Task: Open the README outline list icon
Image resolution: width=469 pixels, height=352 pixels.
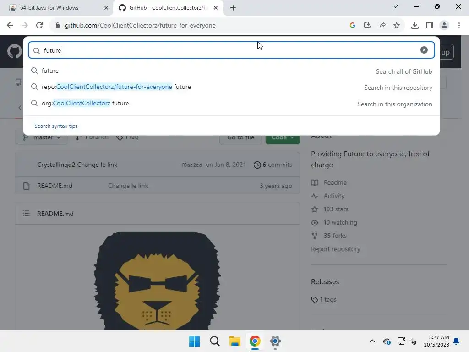Action: pos(26,214)
